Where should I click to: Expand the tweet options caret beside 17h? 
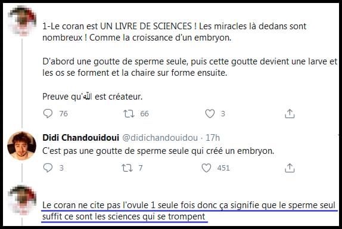[x=338, y=136]
